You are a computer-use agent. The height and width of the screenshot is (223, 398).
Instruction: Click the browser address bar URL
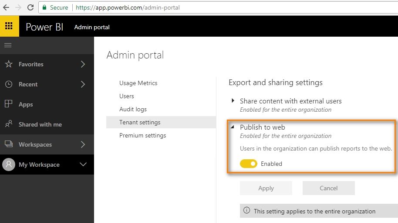(128, 7)
